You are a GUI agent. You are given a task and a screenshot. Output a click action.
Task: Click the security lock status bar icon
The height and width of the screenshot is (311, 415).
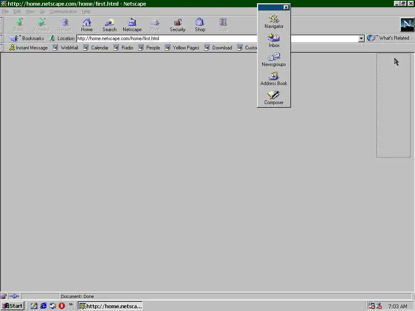[x=3, y=296]
